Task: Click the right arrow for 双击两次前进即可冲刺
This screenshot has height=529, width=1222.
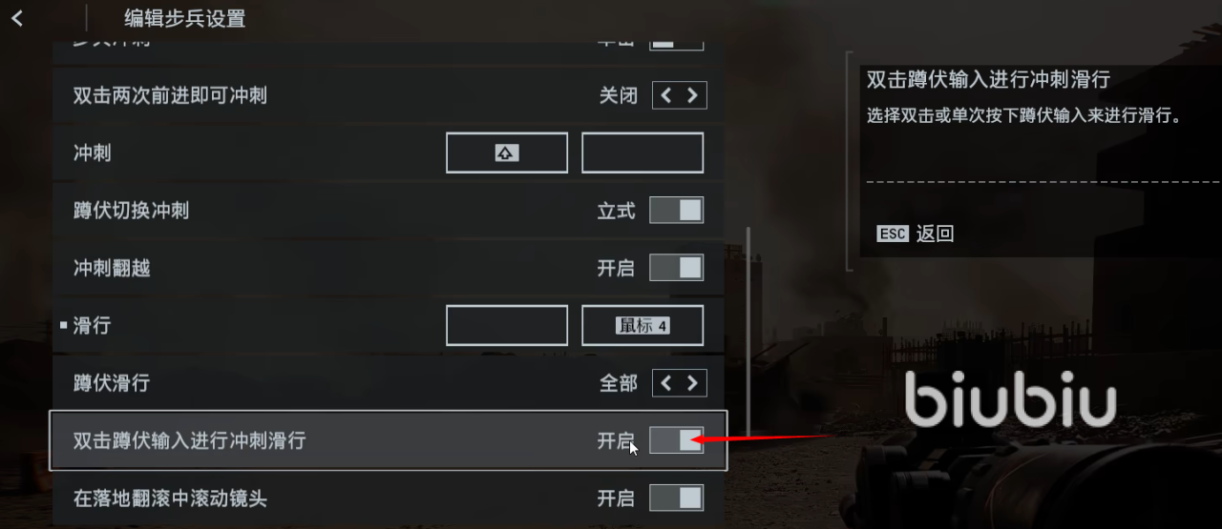Action: [x=693, y=95]
